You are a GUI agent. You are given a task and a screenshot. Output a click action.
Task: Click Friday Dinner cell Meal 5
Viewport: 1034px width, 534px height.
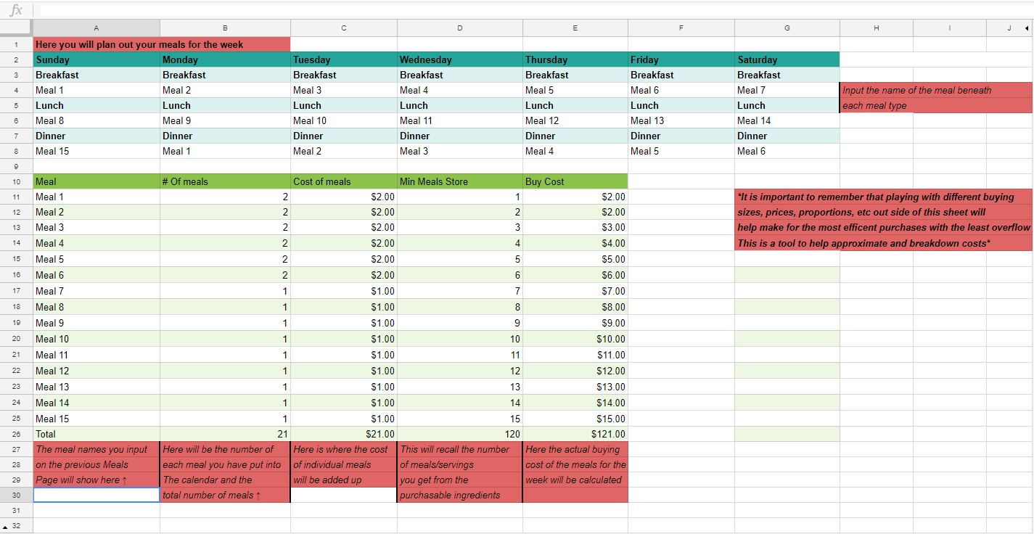681,151
